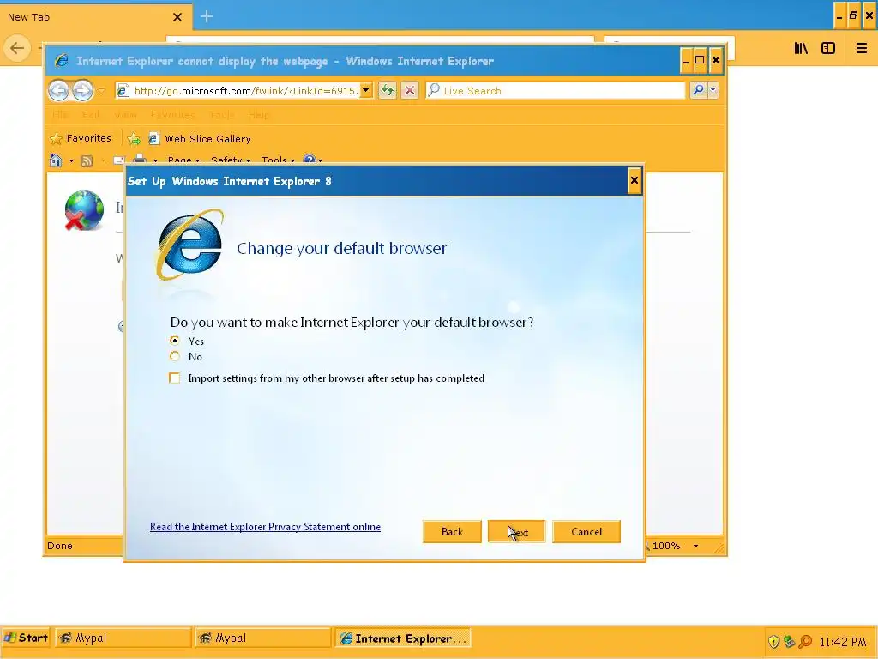Screen dimensions: 878x659
Task: Open the Page dropdown menu
Action: coord(183,160)
